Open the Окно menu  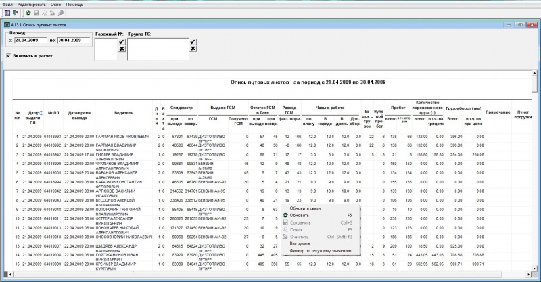[x=55, y=4]
